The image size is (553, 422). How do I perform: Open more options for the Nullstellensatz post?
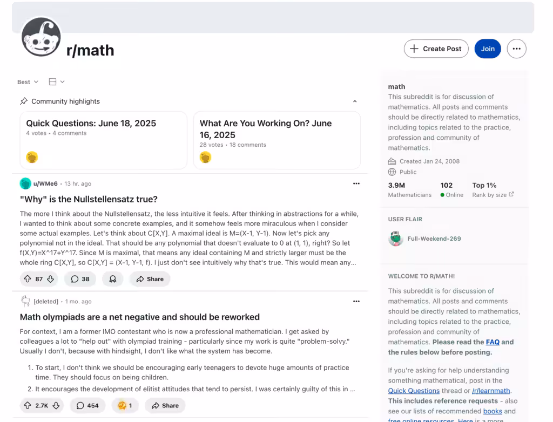356,183
